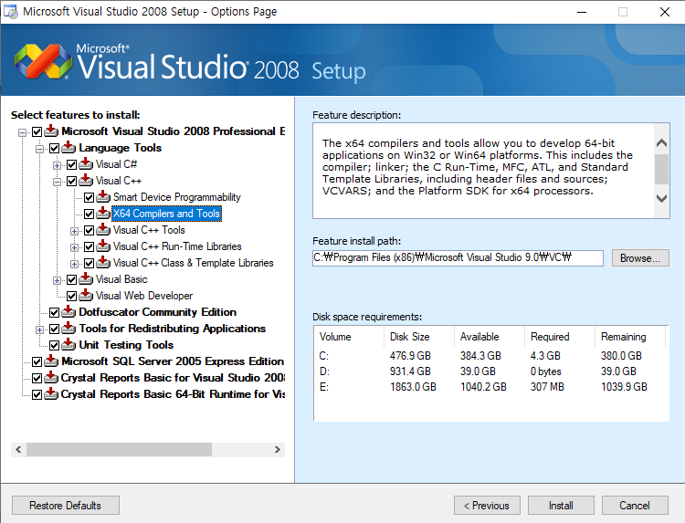
Task: Click install icon beside Smart Device Programmability
Action: (103, 196)
